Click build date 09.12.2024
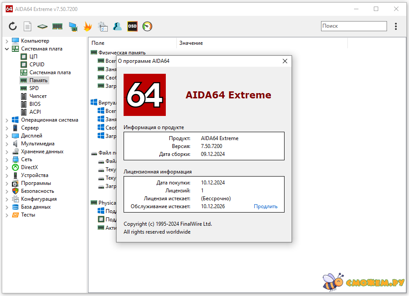Viewport: 409px width, 296px height. pos(213,154)
